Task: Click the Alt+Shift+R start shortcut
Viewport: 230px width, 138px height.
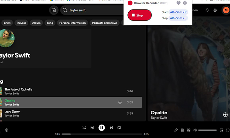Action: (178, 12)
